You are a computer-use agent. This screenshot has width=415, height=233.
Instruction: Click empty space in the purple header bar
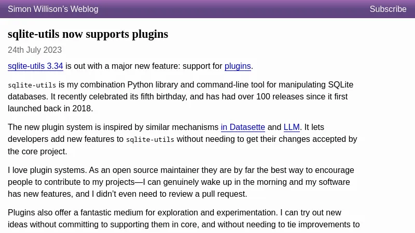pos(233,9)
